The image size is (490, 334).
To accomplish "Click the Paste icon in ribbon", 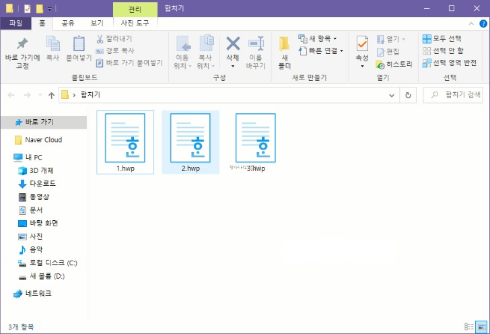I will click(78, 44).
